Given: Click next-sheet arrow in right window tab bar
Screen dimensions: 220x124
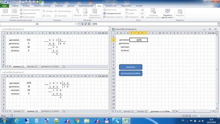Looking at the screenshot, I should [118, 111].
